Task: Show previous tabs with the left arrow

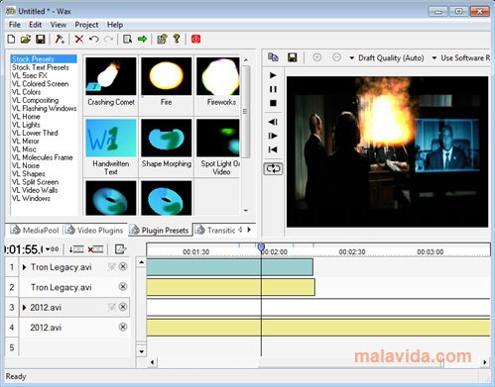Action: 240,230
